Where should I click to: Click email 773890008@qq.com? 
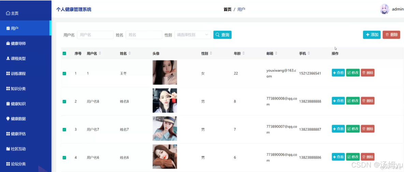(x=282, y=101)
